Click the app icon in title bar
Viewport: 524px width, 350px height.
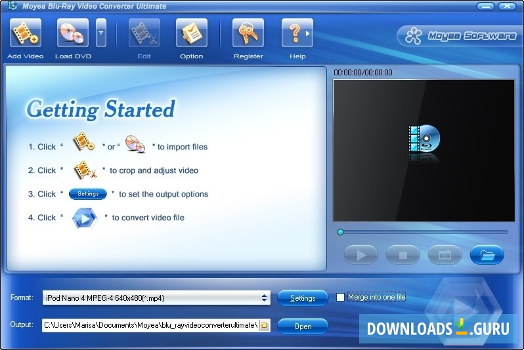click(12, 6)
